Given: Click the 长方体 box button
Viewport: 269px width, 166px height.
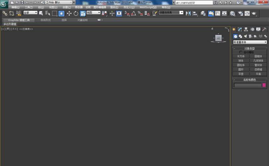Looking at the screenshot, I should 241,56.
